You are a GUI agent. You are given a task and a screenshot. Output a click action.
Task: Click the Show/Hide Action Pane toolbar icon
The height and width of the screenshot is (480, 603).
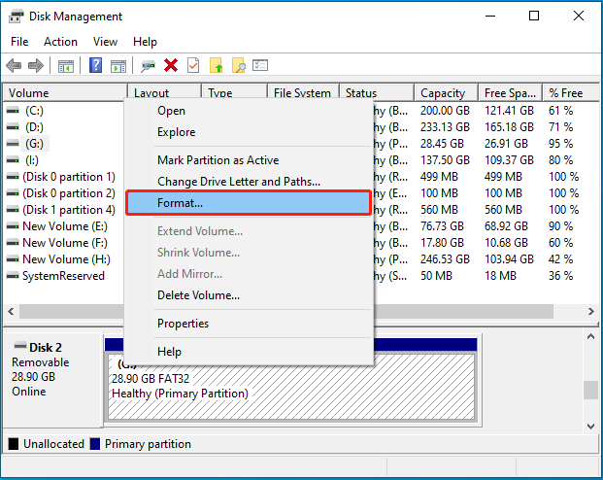[x=117, y=66]
